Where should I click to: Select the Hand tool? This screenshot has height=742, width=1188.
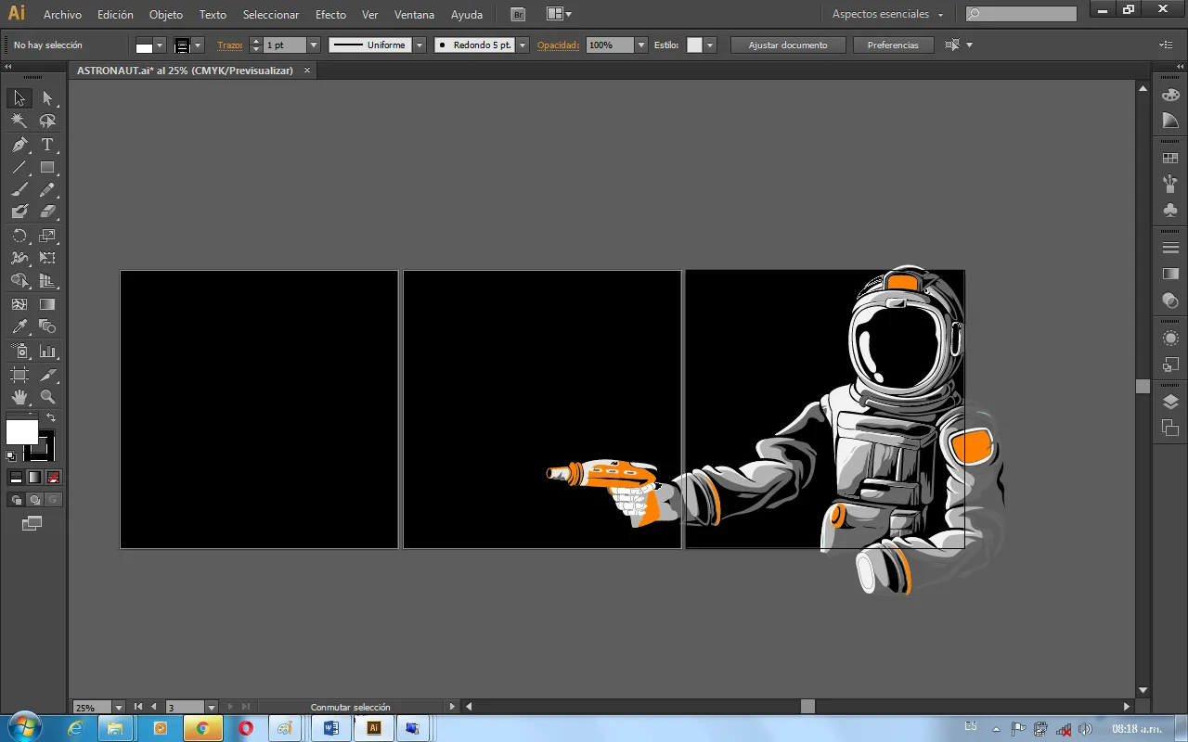pyautogui.click(x=19, y=397)
